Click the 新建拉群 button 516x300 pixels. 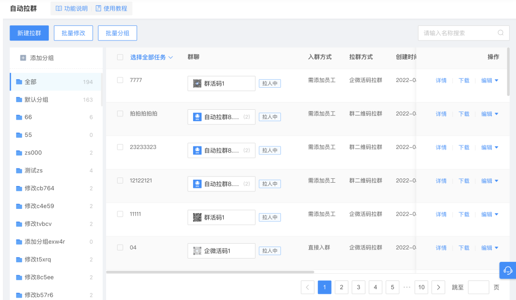click(29, 33)
